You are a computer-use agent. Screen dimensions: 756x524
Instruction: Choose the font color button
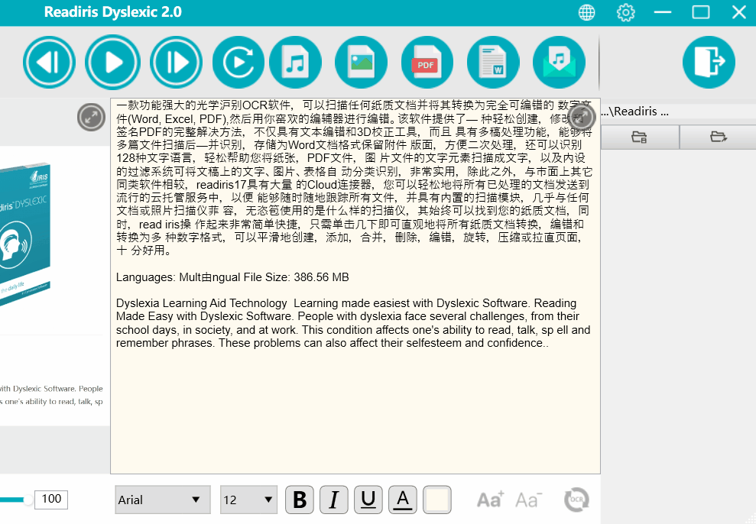(403, 500)
